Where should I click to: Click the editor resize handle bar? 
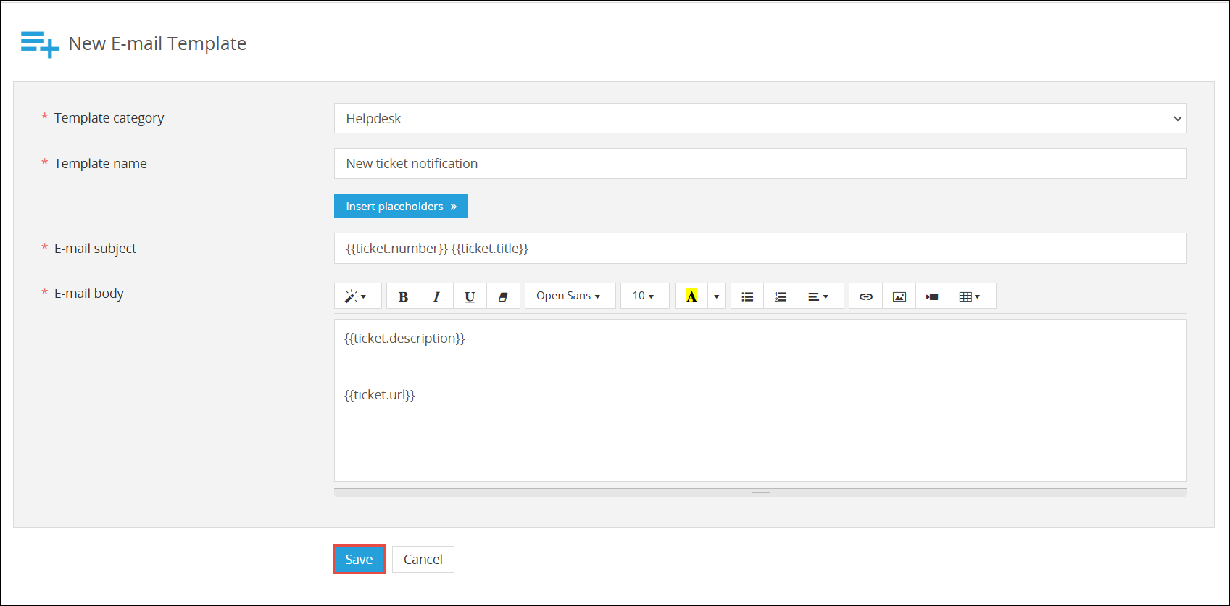tap(760, 492)
